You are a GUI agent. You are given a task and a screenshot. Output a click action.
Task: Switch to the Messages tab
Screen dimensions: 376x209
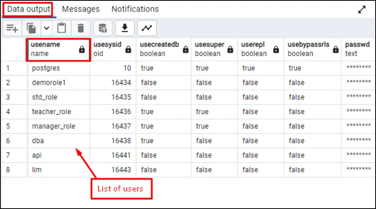point(81,9)
